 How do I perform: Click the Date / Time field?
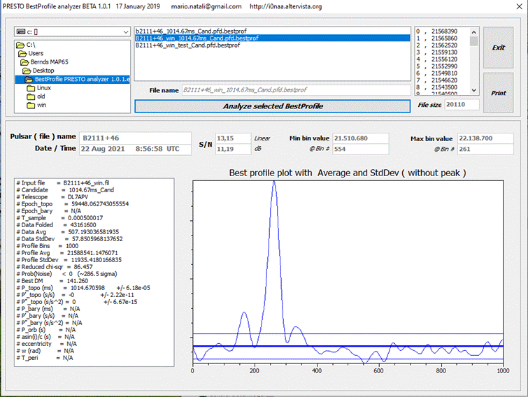click(135, 149)
